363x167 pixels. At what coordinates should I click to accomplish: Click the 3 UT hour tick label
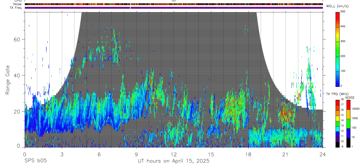point(62,154)
